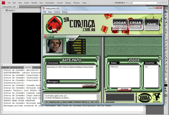Select the Eraser tool
Image resolution: width=169 pixels, height=115 pixels.
(x=166, y=64)
